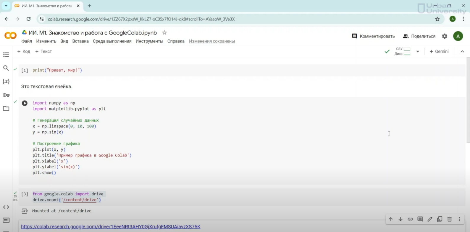Screen dimensions: 470x232
Task: Open the secrets key panel
Action: [x=6, y=95]
